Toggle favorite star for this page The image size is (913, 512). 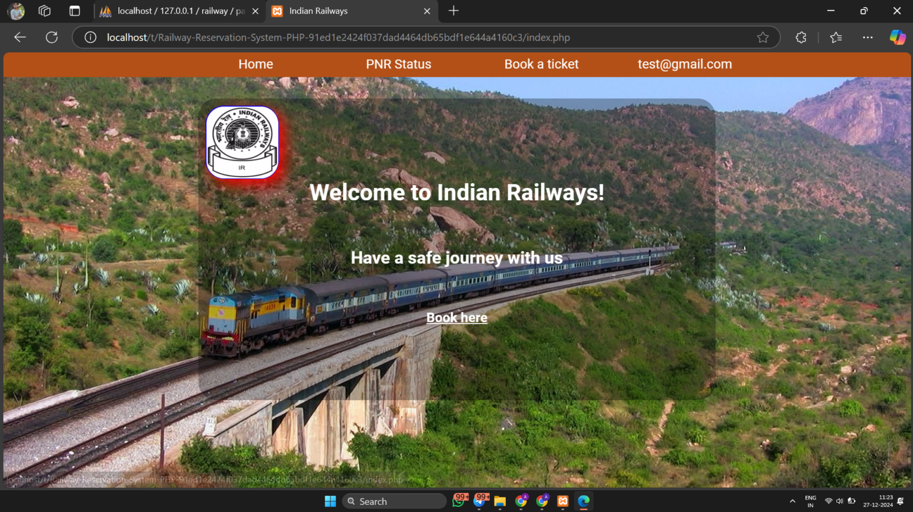(x=763, y=37)
